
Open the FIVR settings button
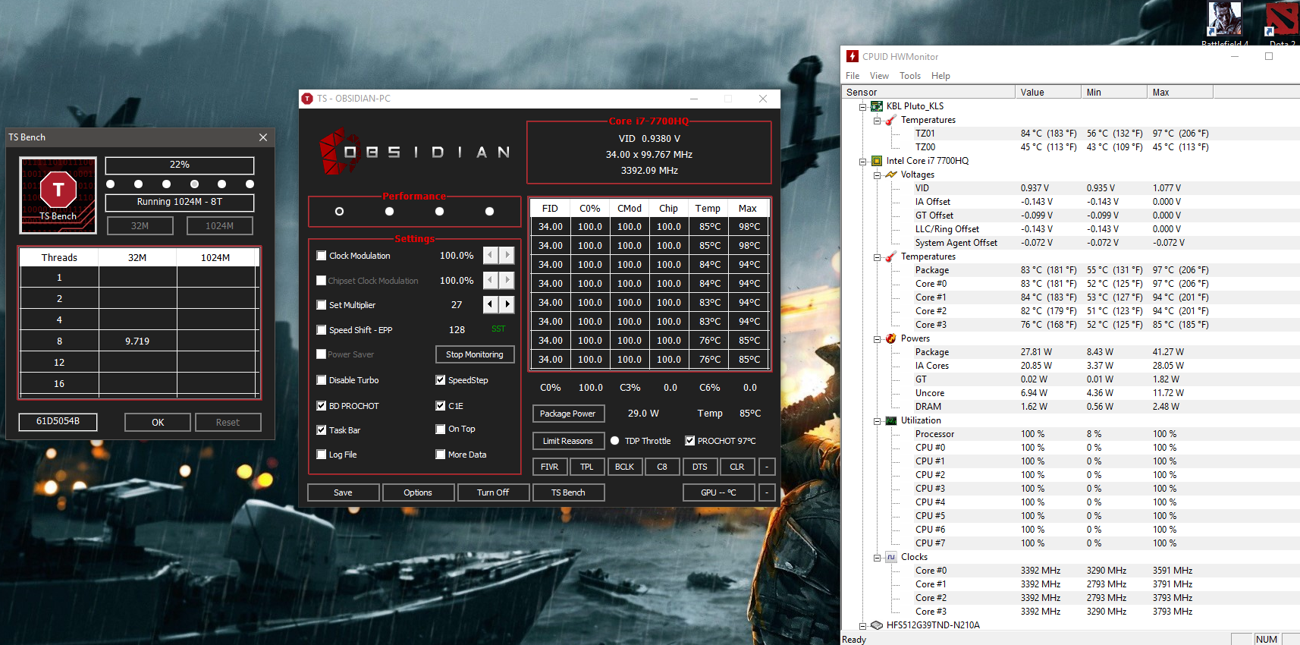[550, 467]
